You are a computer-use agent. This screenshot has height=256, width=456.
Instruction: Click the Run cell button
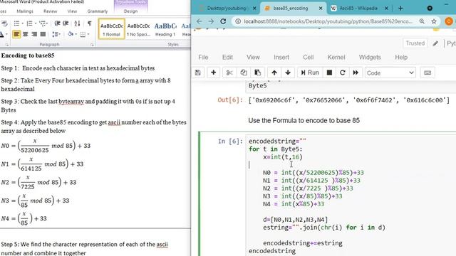pyautogui.click(x=310, y=73)
